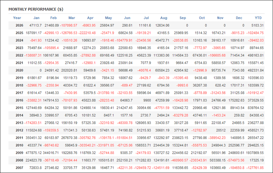
Task: Click 2015 YTD value 839764.52
Action: coord(256,108)
